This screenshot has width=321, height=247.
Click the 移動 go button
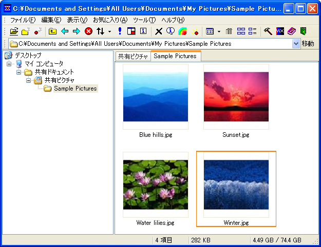click(308, 44)
